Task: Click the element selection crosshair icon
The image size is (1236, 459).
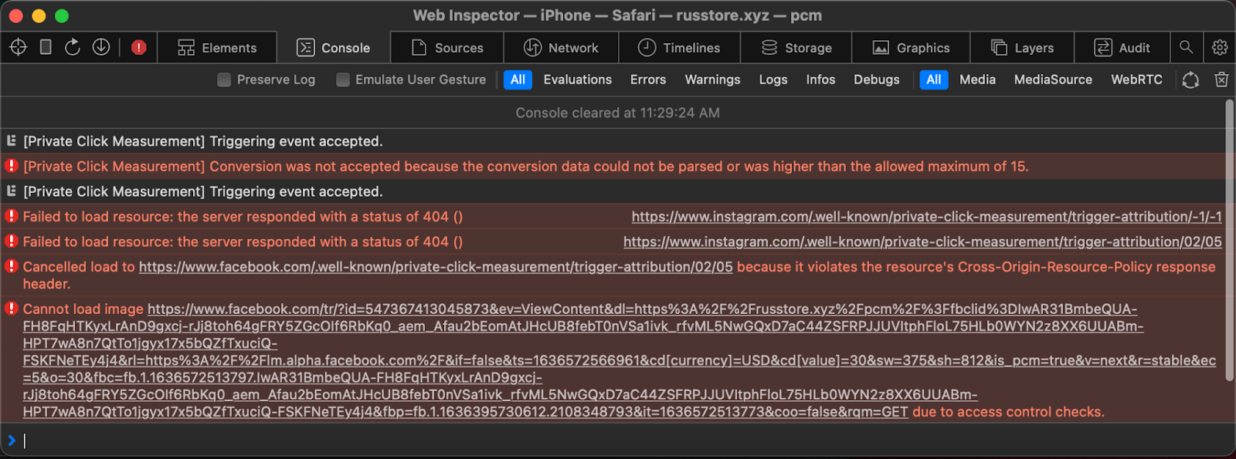Action: pos(19,48)
